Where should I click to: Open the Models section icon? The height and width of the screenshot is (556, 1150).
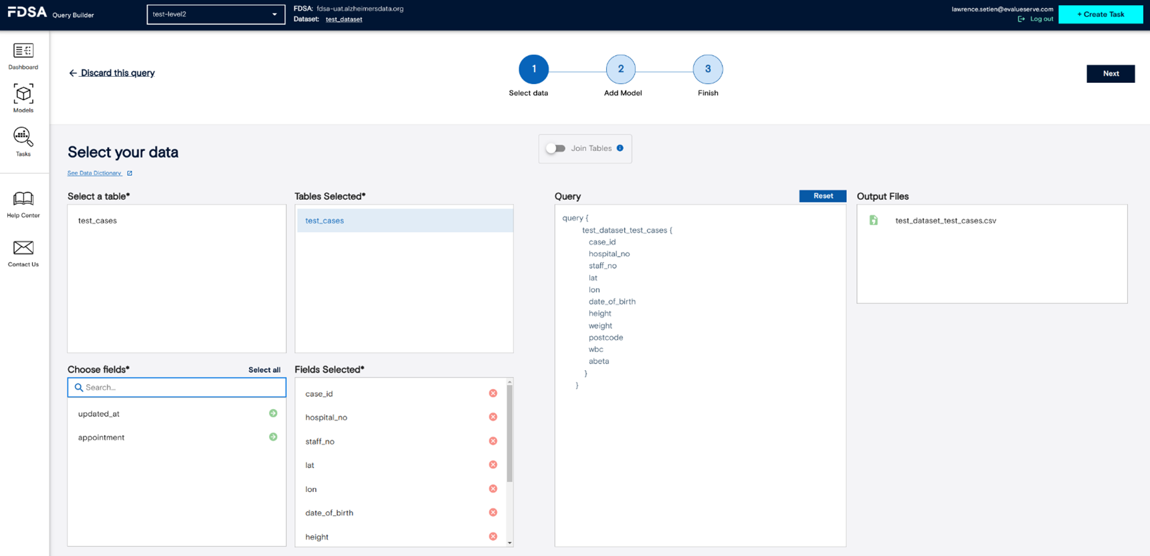[x=23, y=94]
